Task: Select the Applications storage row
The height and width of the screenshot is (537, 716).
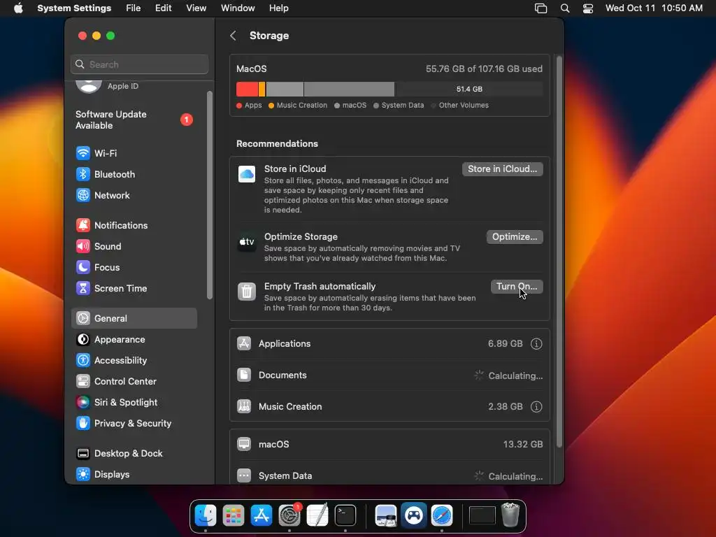Action: pos(389,344)
